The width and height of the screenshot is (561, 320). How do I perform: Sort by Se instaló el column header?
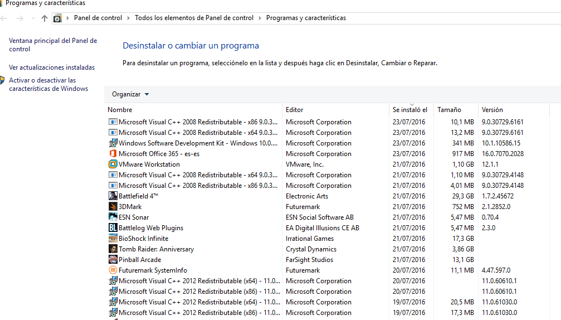[409, 110]
